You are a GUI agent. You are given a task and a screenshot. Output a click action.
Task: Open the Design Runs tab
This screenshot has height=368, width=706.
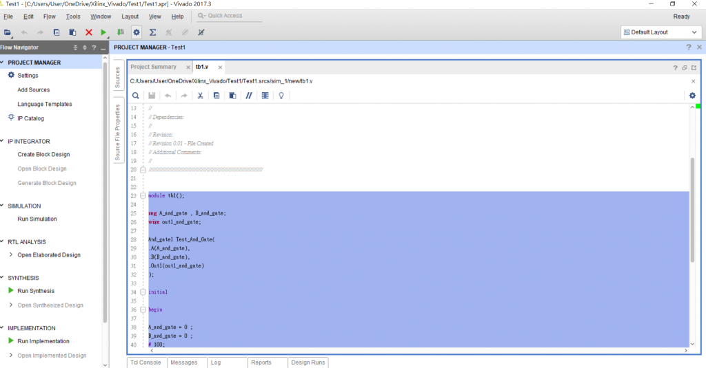point(308,362)
